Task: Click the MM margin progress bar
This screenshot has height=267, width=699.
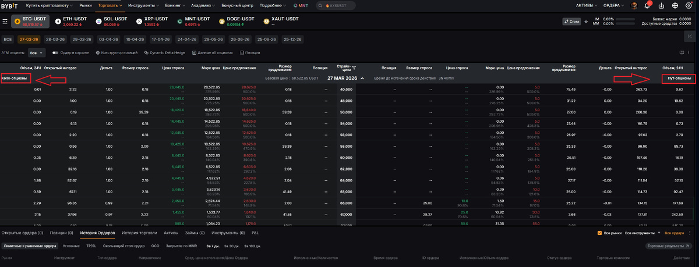Action: (x=627, y=24)
